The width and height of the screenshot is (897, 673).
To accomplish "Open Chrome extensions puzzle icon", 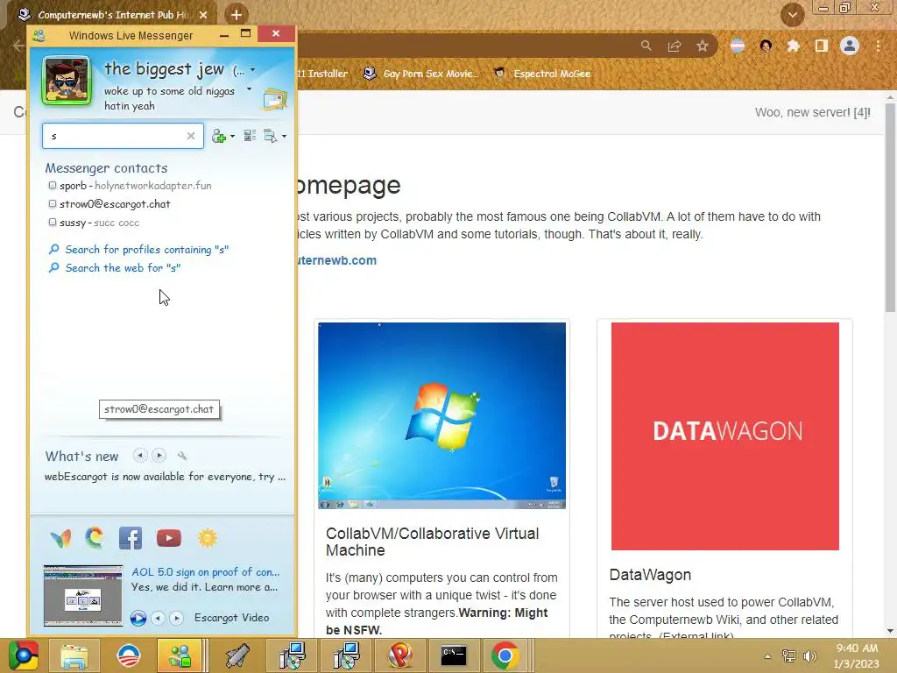I will [x=793, y=46].
